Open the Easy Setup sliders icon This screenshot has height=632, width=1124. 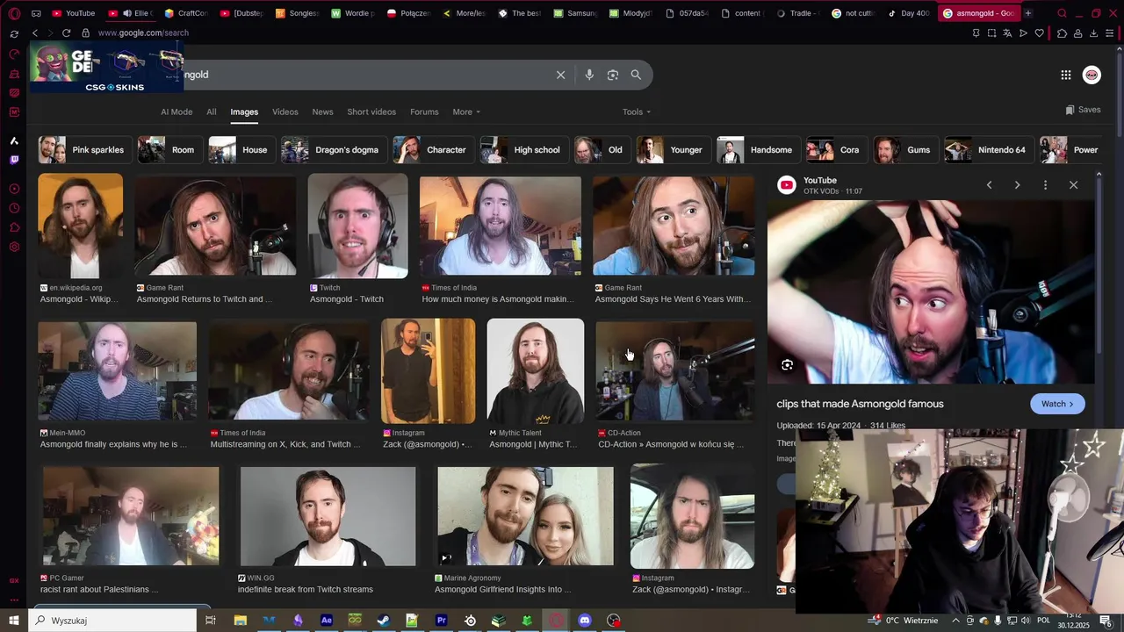click(1110, 32)
